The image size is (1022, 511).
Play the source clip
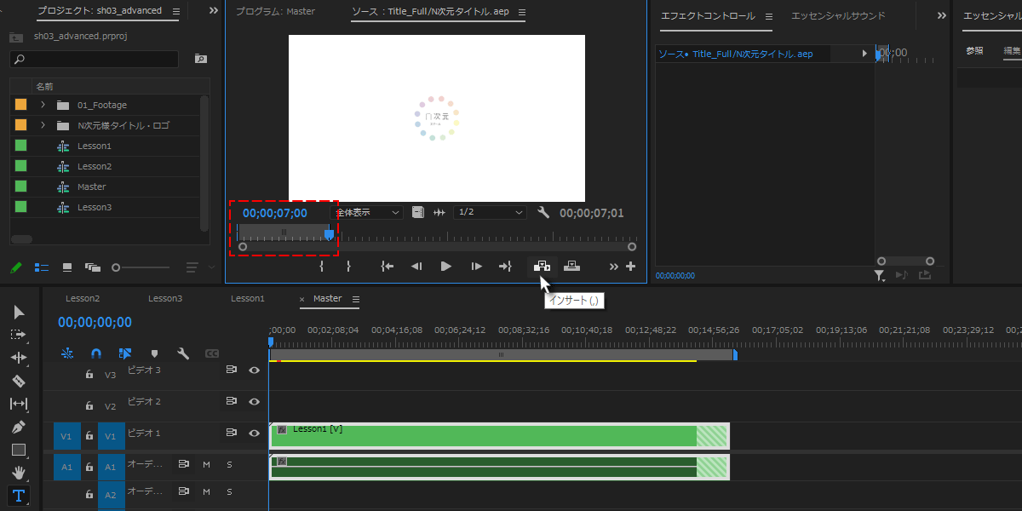pos(445,266)
